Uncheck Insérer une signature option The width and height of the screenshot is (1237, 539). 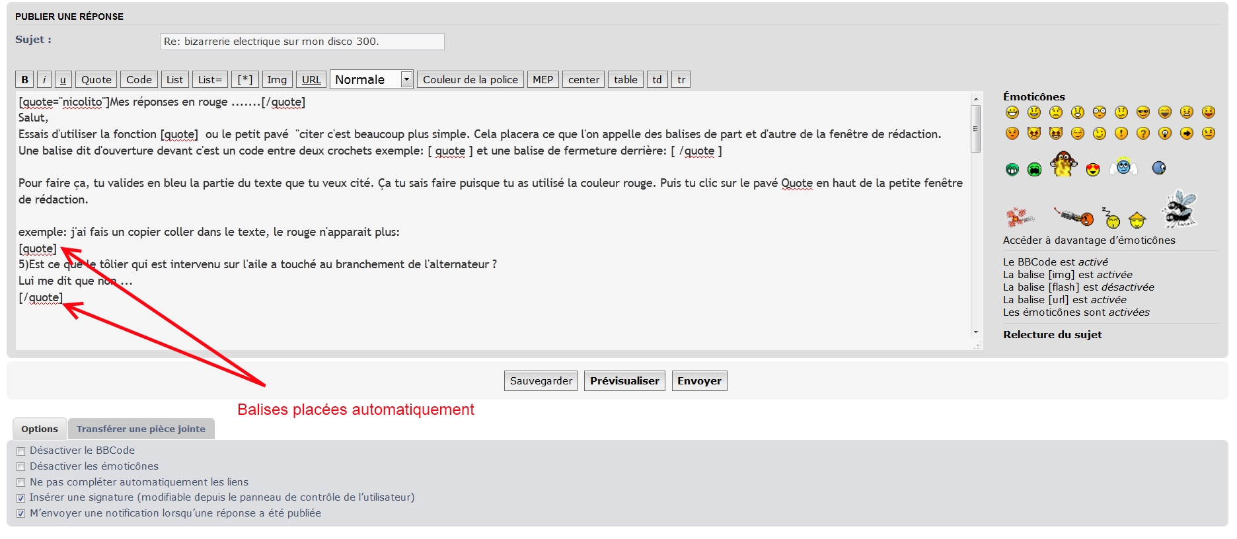point(21,498)
